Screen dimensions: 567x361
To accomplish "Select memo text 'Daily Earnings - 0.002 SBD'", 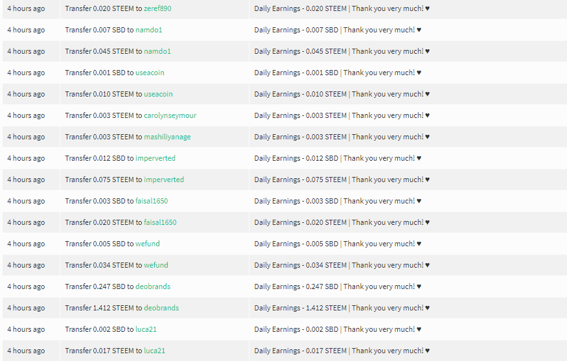I will click(296, 329).
